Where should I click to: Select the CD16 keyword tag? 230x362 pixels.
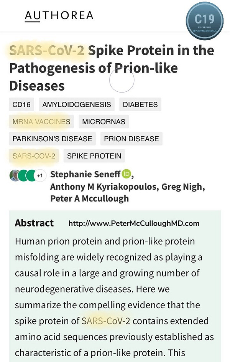(21, 104)
